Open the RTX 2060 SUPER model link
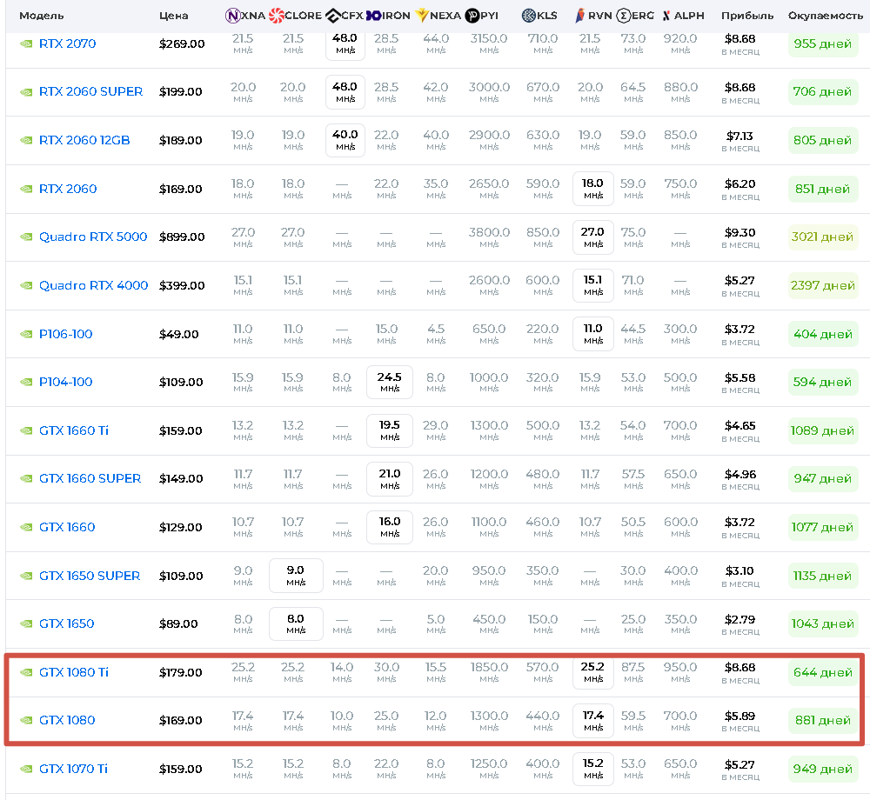The height and width of the screenshot is (800, 870). pyautogui.click(x=90, y=91)
